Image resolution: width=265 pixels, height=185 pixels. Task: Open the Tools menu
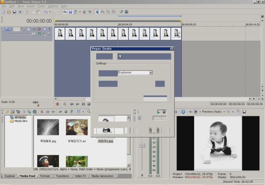[x=41, y=6]
